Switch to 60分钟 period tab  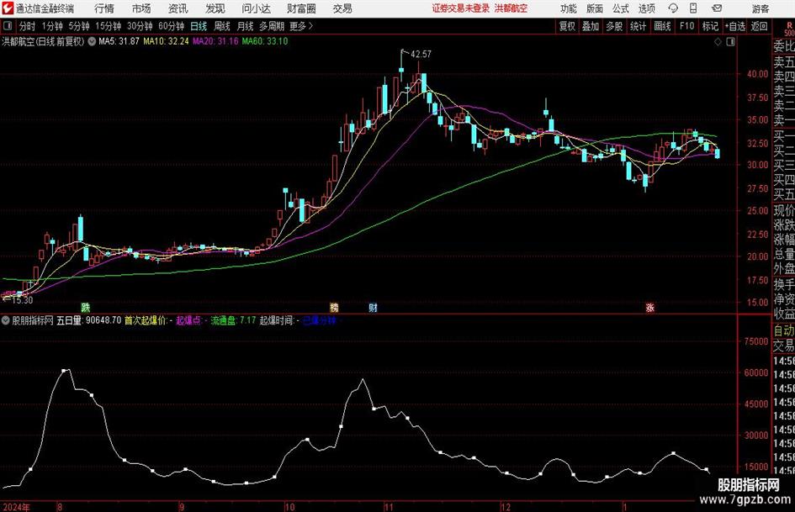pos(171,26)
